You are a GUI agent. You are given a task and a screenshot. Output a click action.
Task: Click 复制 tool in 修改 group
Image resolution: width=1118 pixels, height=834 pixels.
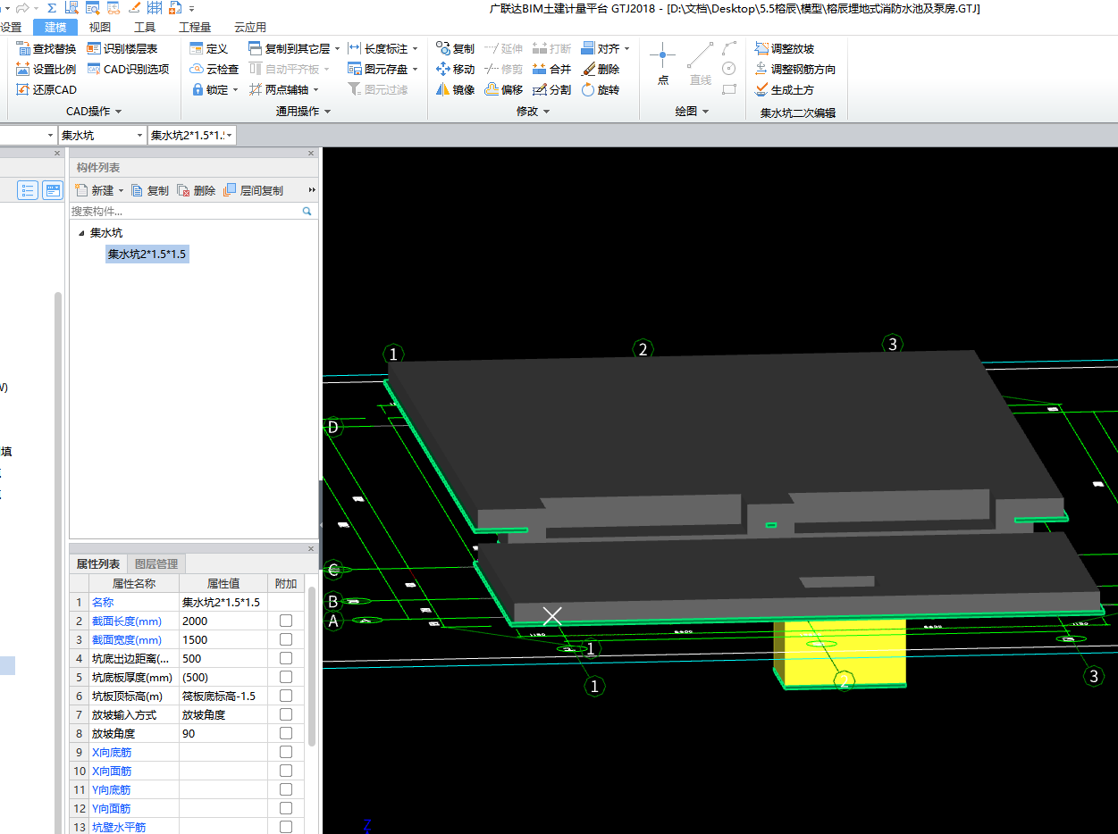tap(455, 48)
